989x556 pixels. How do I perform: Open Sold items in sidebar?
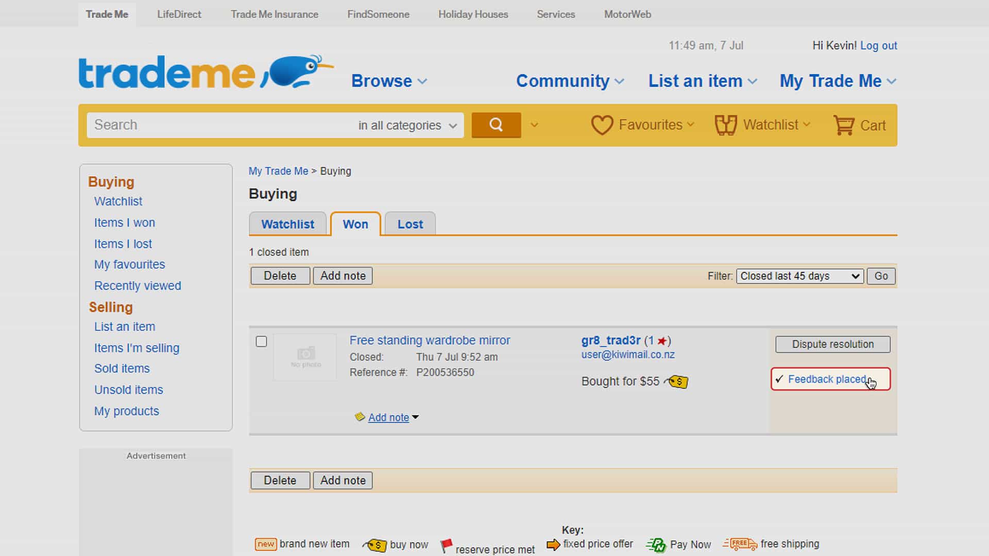tap(122, 369)
